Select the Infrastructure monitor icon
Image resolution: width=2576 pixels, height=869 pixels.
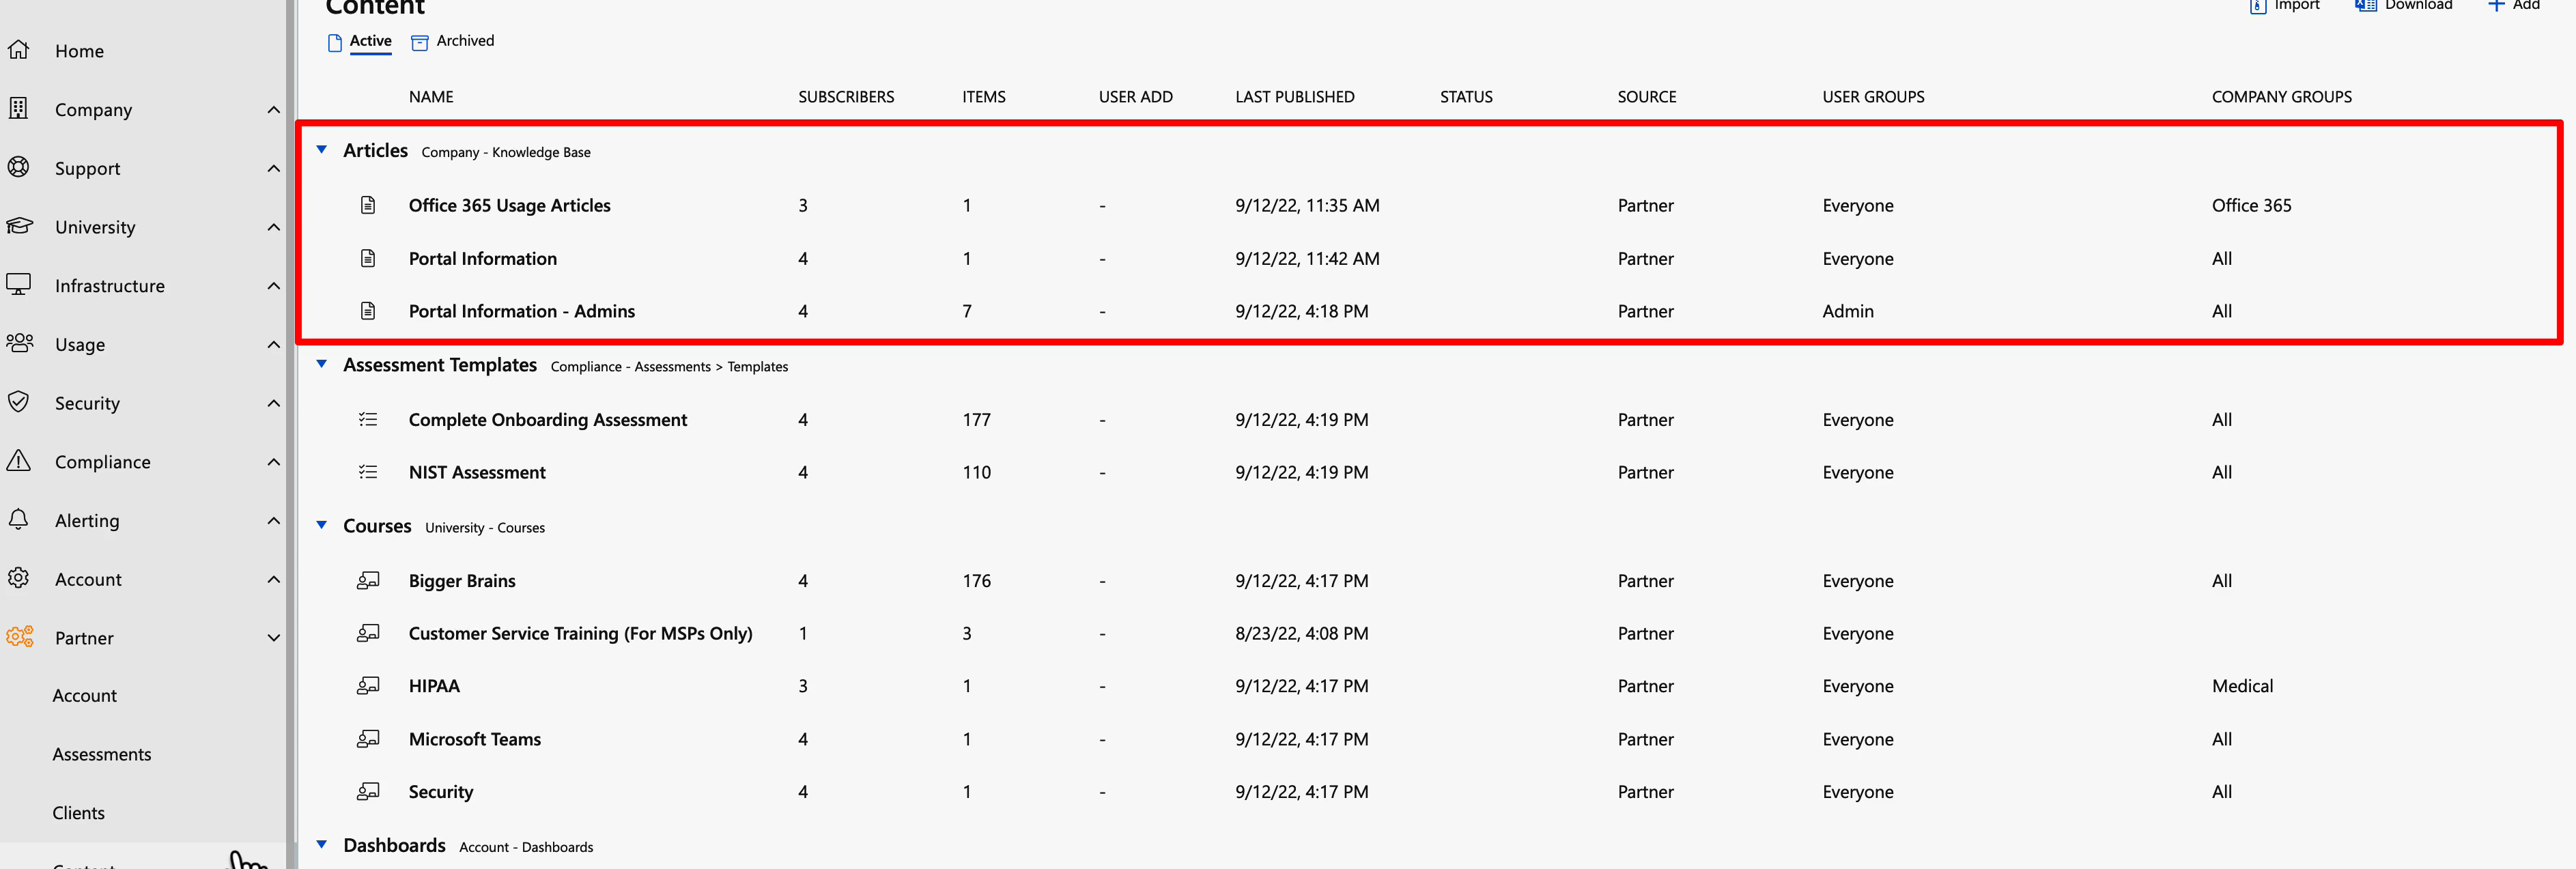click(20, 285)
